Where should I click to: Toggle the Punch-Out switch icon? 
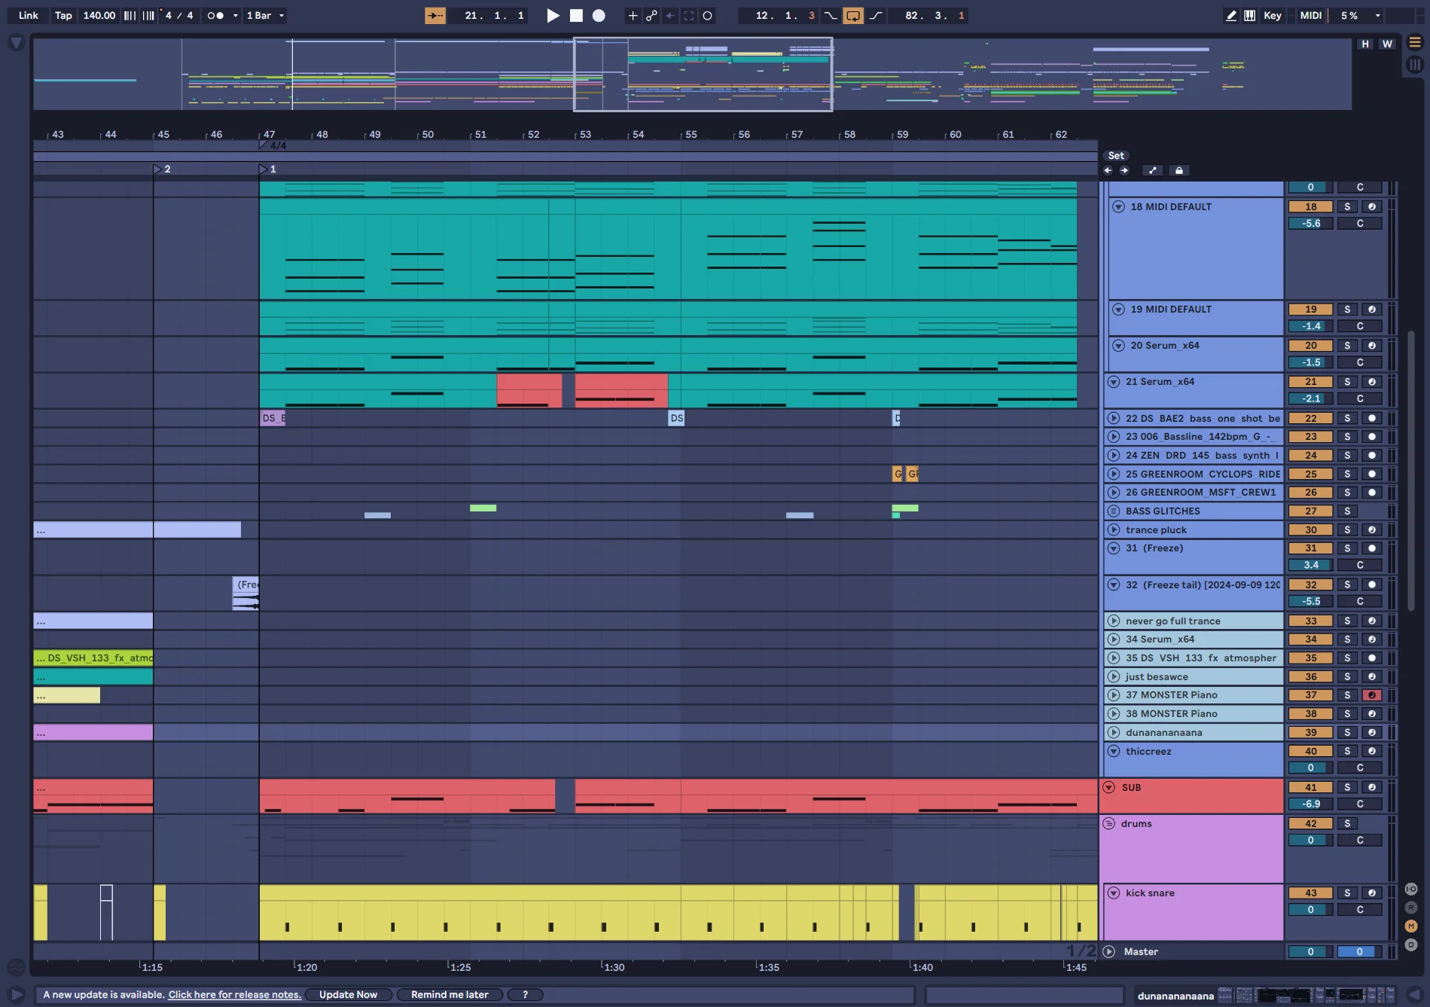(876, 15)
